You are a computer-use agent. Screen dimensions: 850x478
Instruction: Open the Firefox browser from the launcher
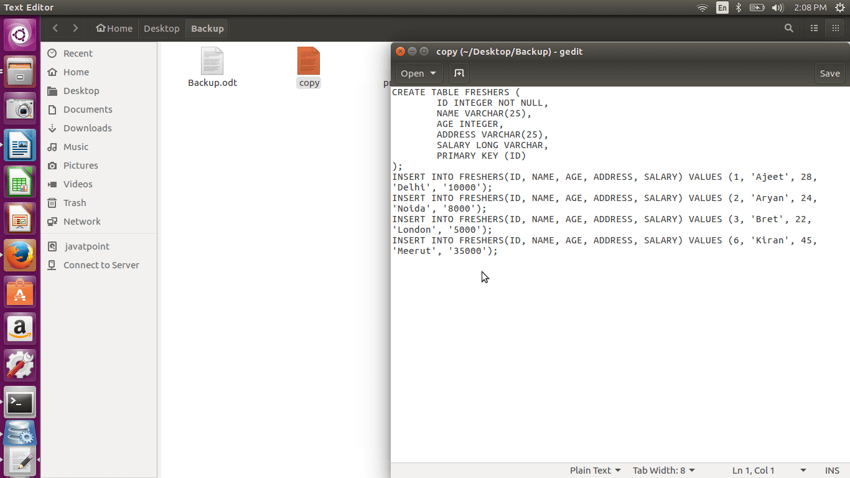(x=20, y=256)
